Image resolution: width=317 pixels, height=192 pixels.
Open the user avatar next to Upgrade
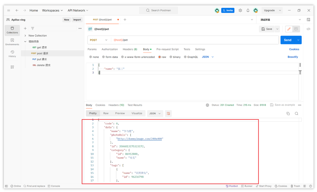point(256,10)
